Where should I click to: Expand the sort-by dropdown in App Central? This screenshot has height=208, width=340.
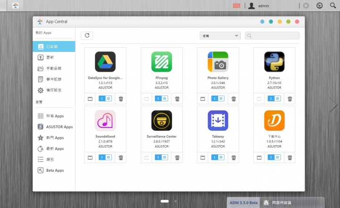(220, 35)
